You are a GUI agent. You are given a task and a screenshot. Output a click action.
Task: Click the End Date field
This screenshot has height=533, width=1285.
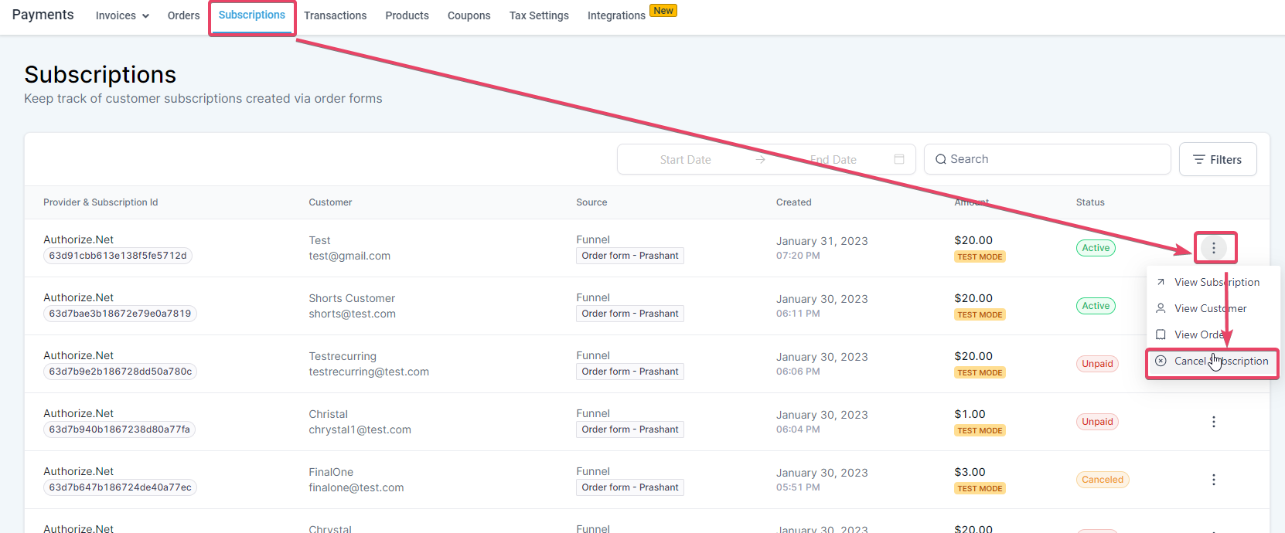[x=833, y=160]
